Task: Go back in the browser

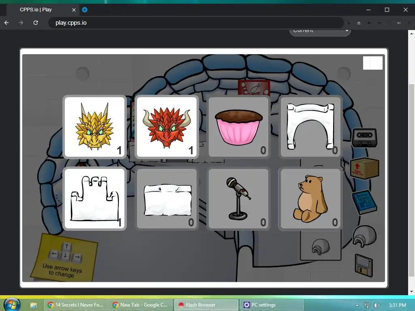Action: (x=6, y=23)
